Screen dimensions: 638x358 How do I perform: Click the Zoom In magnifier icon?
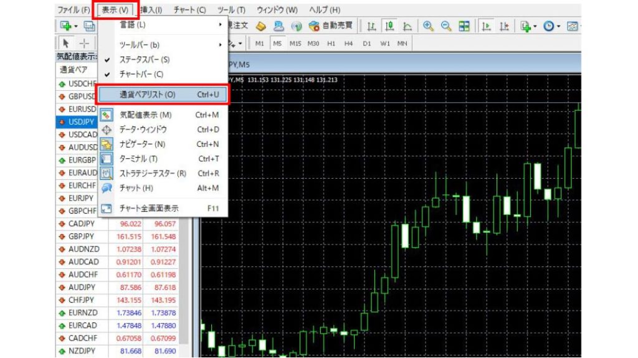(428, 26)
